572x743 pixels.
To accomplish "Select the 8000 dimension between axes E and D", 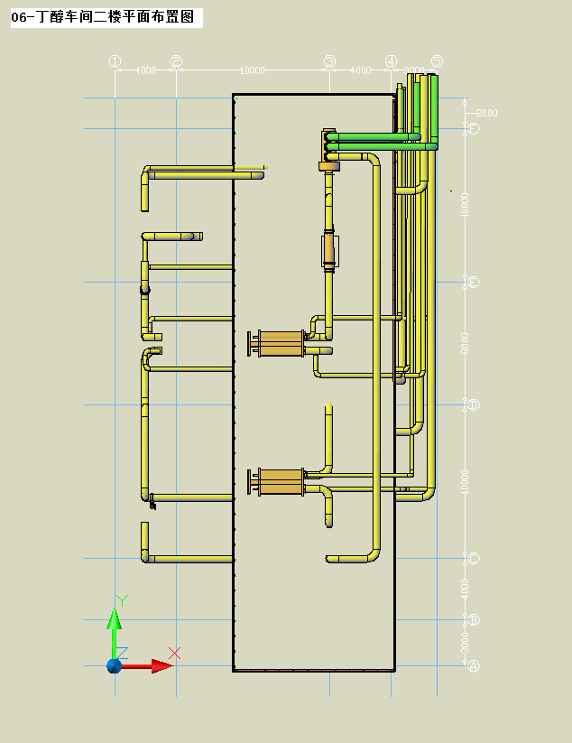I will pos(465,343).
